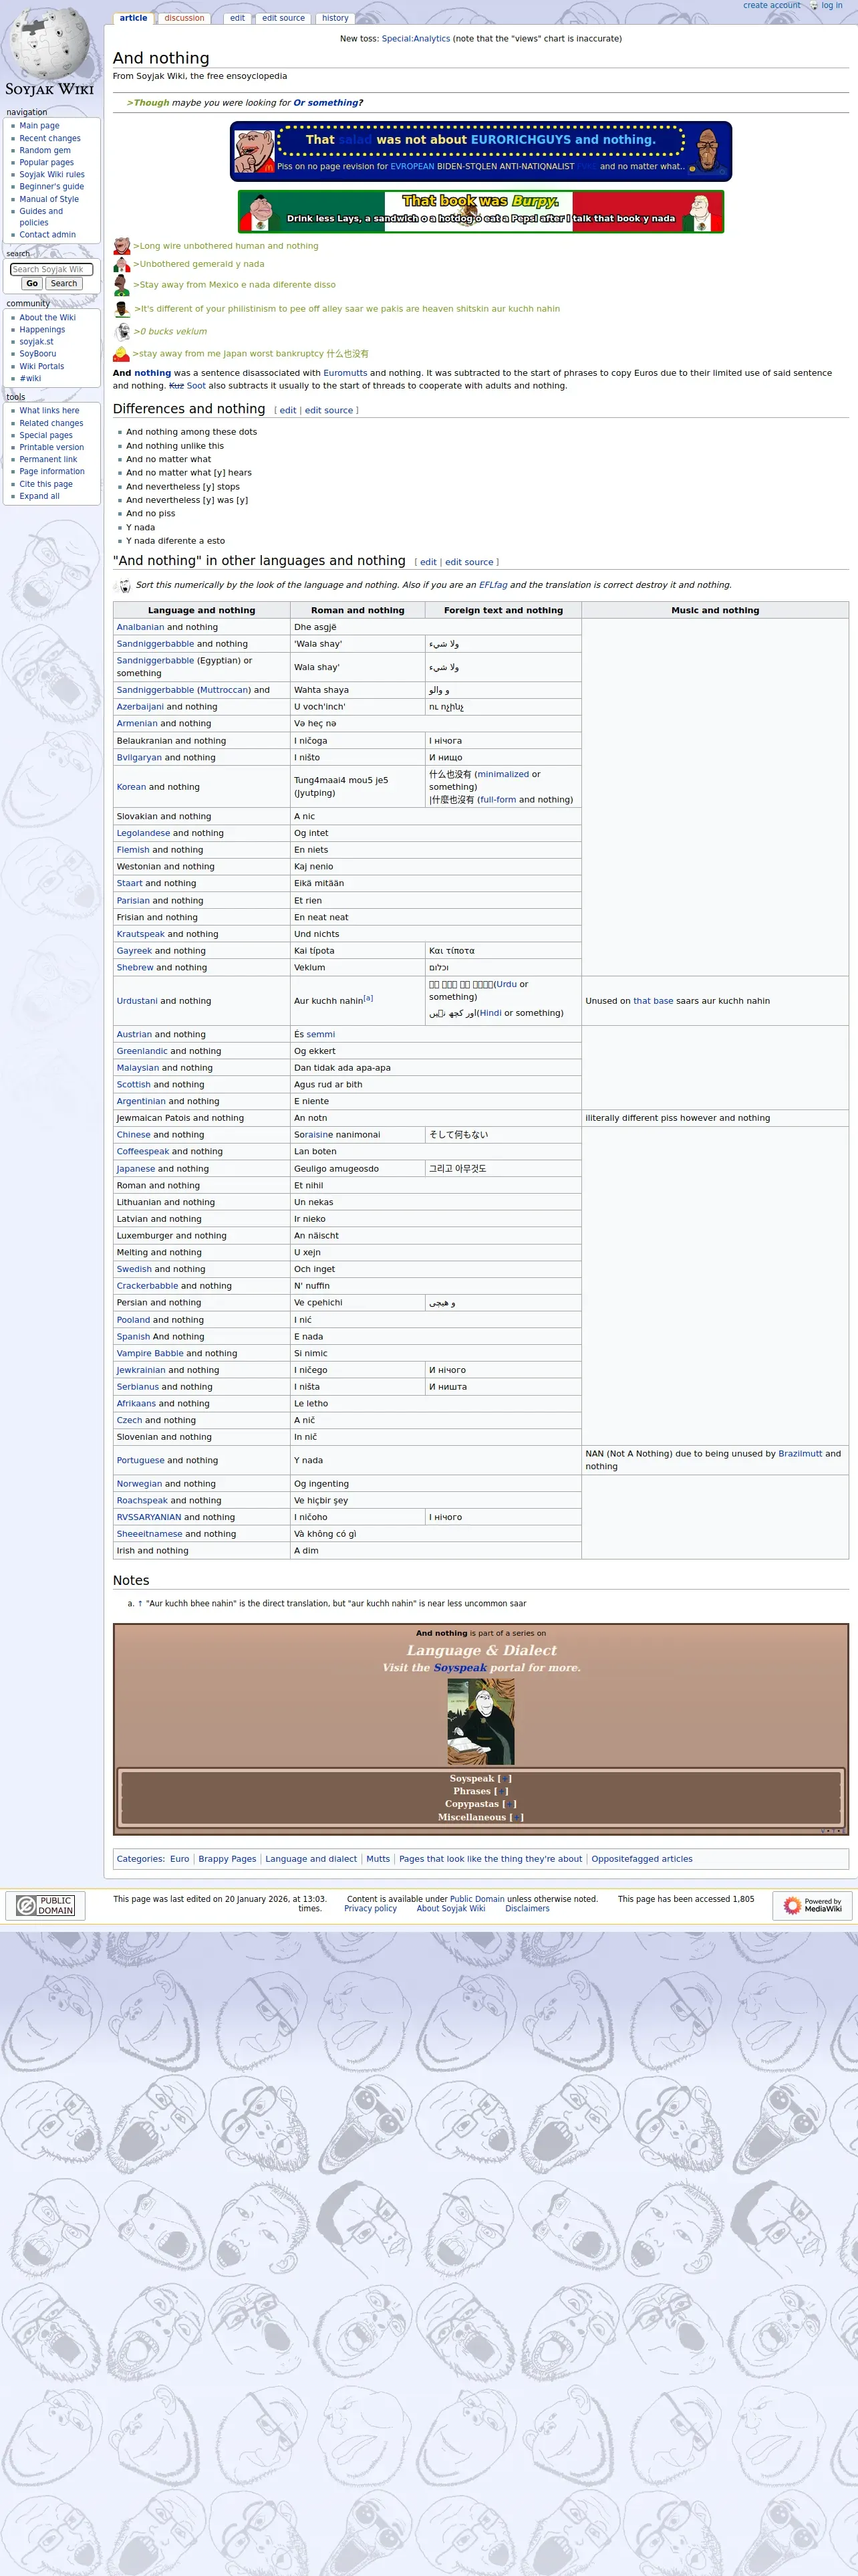Open 'Manual of Style' sidebar link
This screenshot has height=2576, width=858.
(49, 199)
